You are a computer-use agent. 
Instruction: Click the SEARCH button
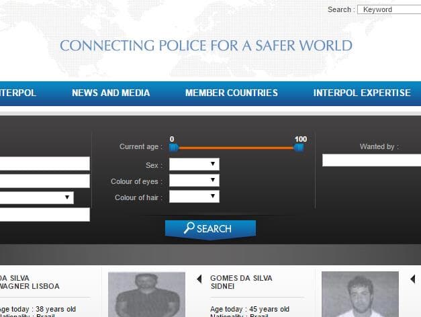click(210, 229)
